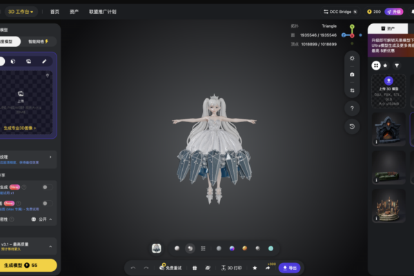This screenshot has height=276, width=414.
Task: Toggle the wireframe grid view icon
Action: (203, 248)
